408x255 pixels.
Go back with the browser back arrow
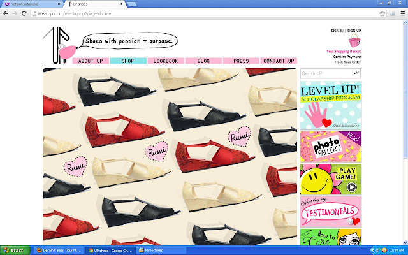(x=6, y=13)
